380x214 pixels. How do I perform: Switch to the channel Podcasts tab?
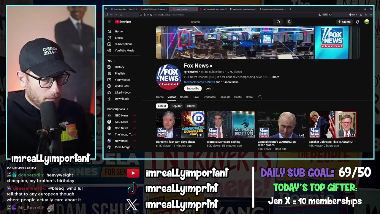210,97
